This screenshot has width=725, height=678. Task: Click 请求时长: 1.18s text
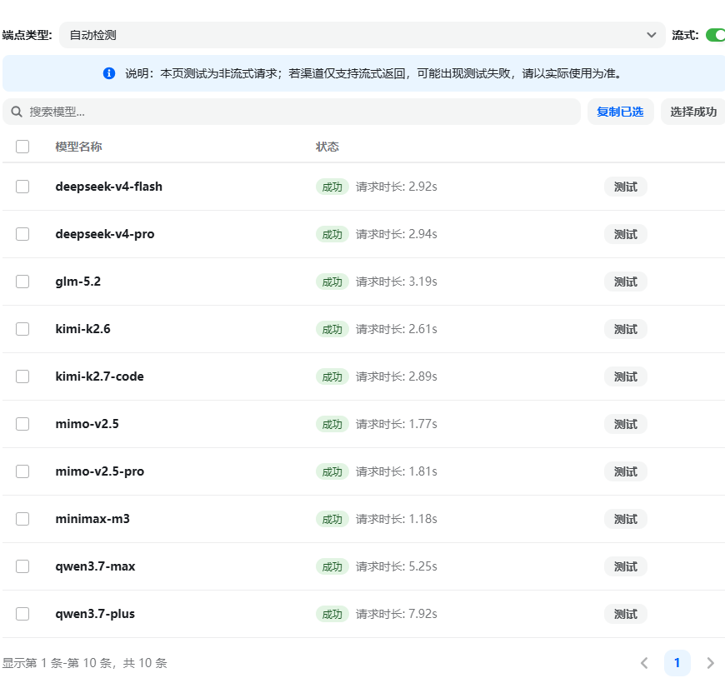(397, 519)
